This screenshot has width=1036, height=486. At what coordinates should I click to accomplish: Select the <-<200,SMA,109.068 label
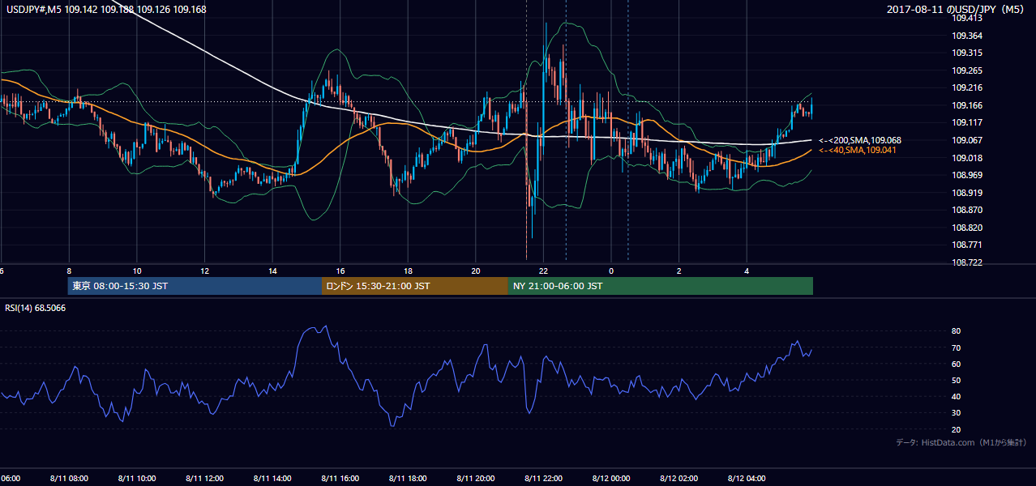[x=860, y=140]
